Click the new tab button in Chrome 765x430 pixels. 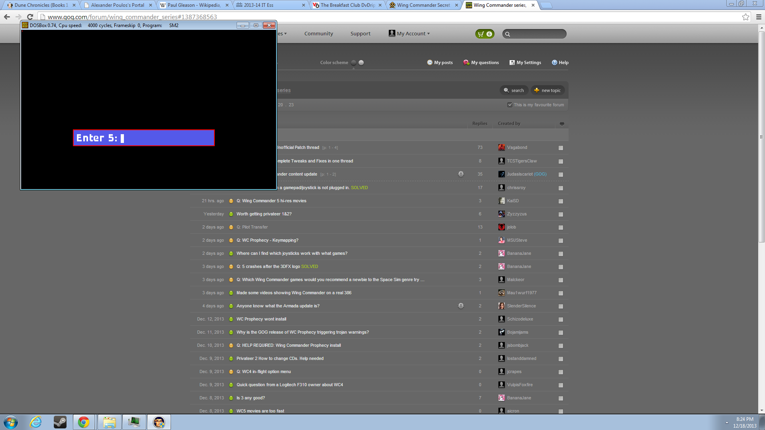point(546,5)
